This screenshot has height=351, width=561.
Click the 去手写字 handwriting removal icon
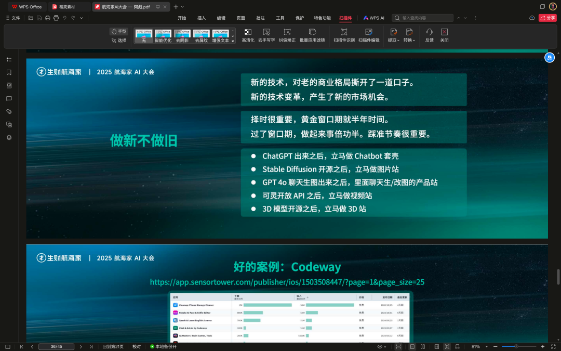click(x=266, y=32)
